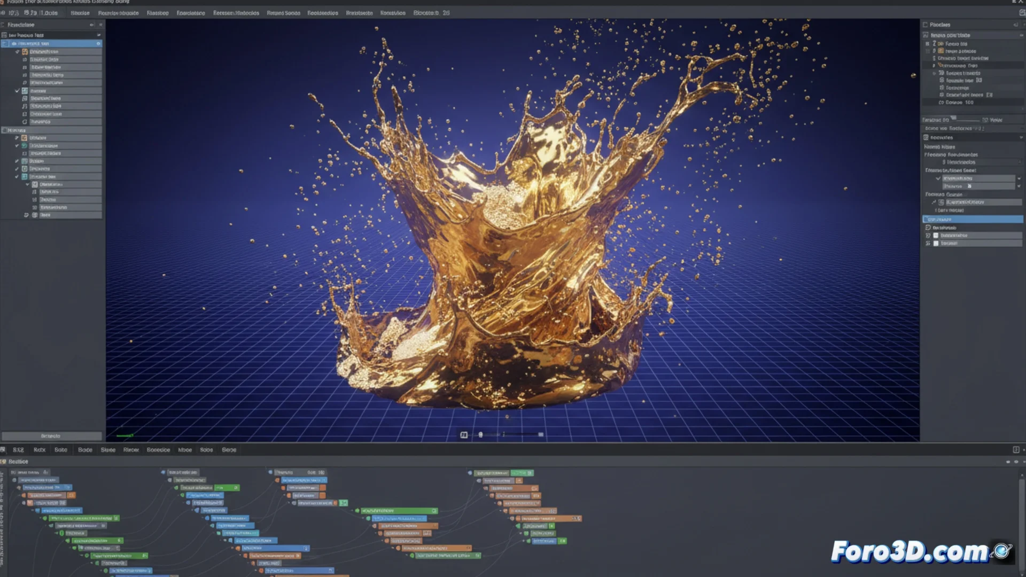Viewport: 1026px width, 577px height.
Task: Open the Rlecer tab in the bottom panel
Action: coord(131,450)
